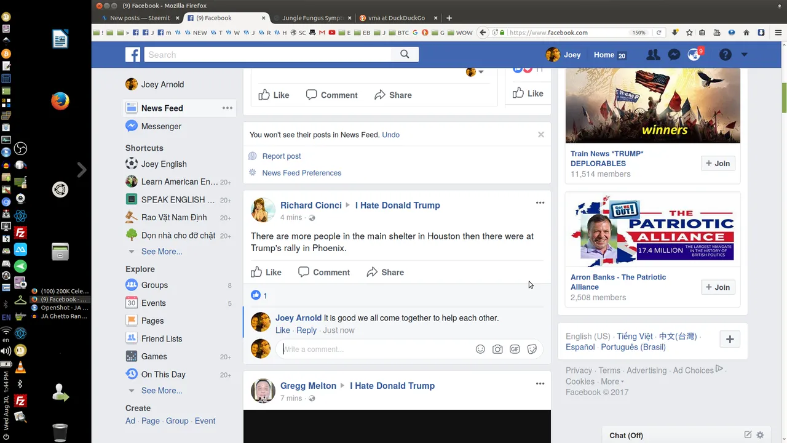Reply to Joey Arnold's comment
The image size is (787, 443).
306,330
